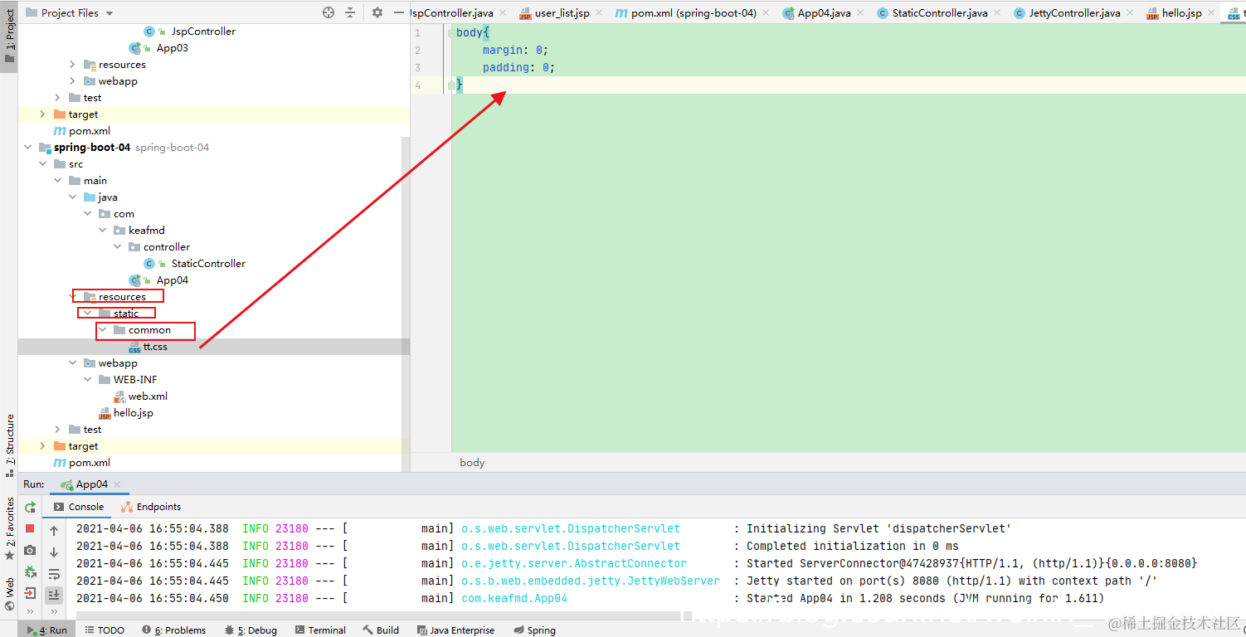Click the Exit icon in Run toolbar
Screen dimensions: 1246x637
pyautogui.click(x=31, y=593)
